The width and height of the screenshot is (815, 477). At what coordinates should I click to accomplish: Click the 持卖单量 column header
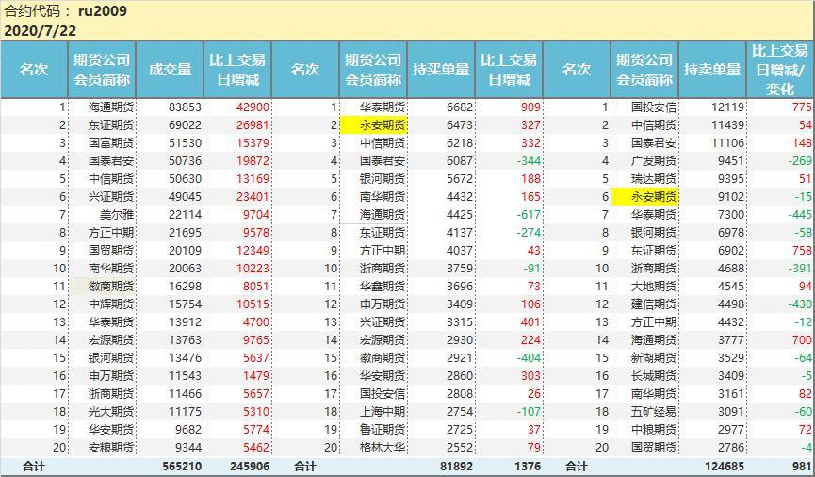click(x=712, y=70)
